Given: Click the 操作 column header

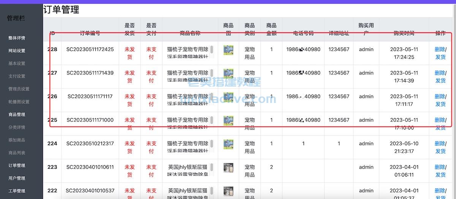Looking at the screenshot, I should click(x=440, y=33).
